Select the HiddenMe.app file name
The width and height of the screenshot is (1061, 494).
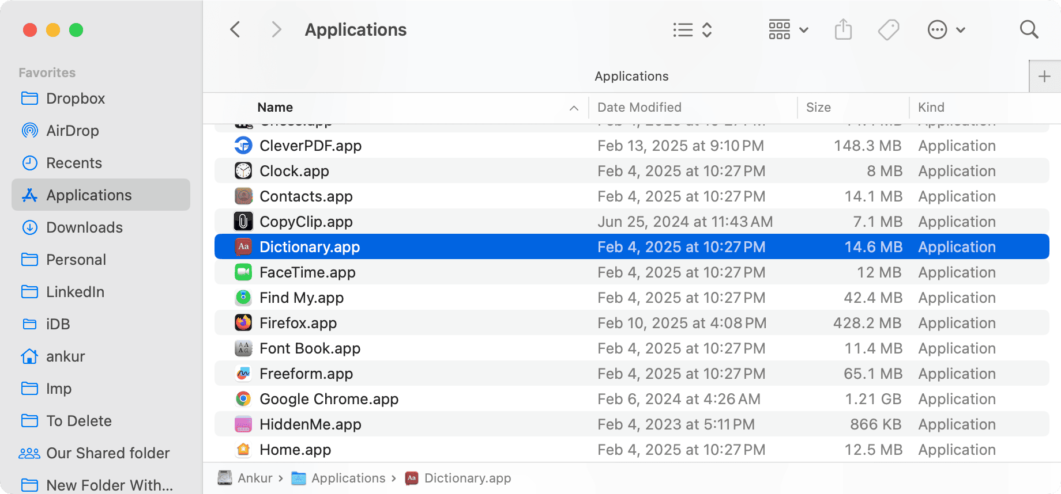coord(310,424)
